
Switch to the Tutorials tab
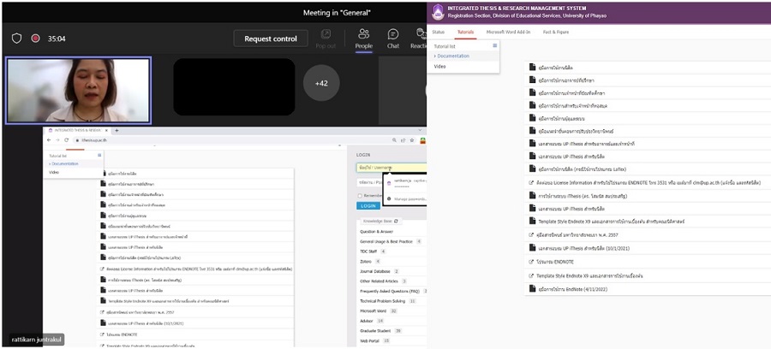[465, 32]
